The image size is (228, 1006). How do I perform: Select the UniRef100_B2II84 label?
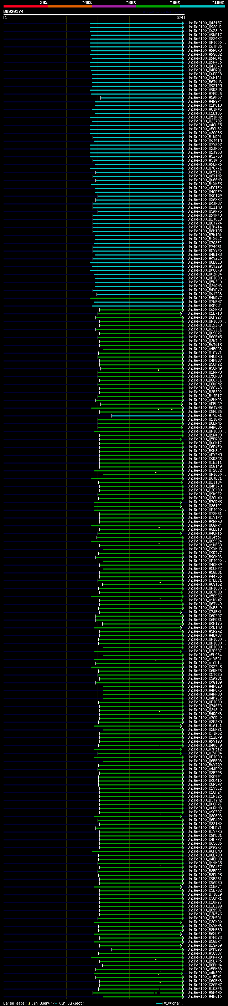click(x=204, y=482)
